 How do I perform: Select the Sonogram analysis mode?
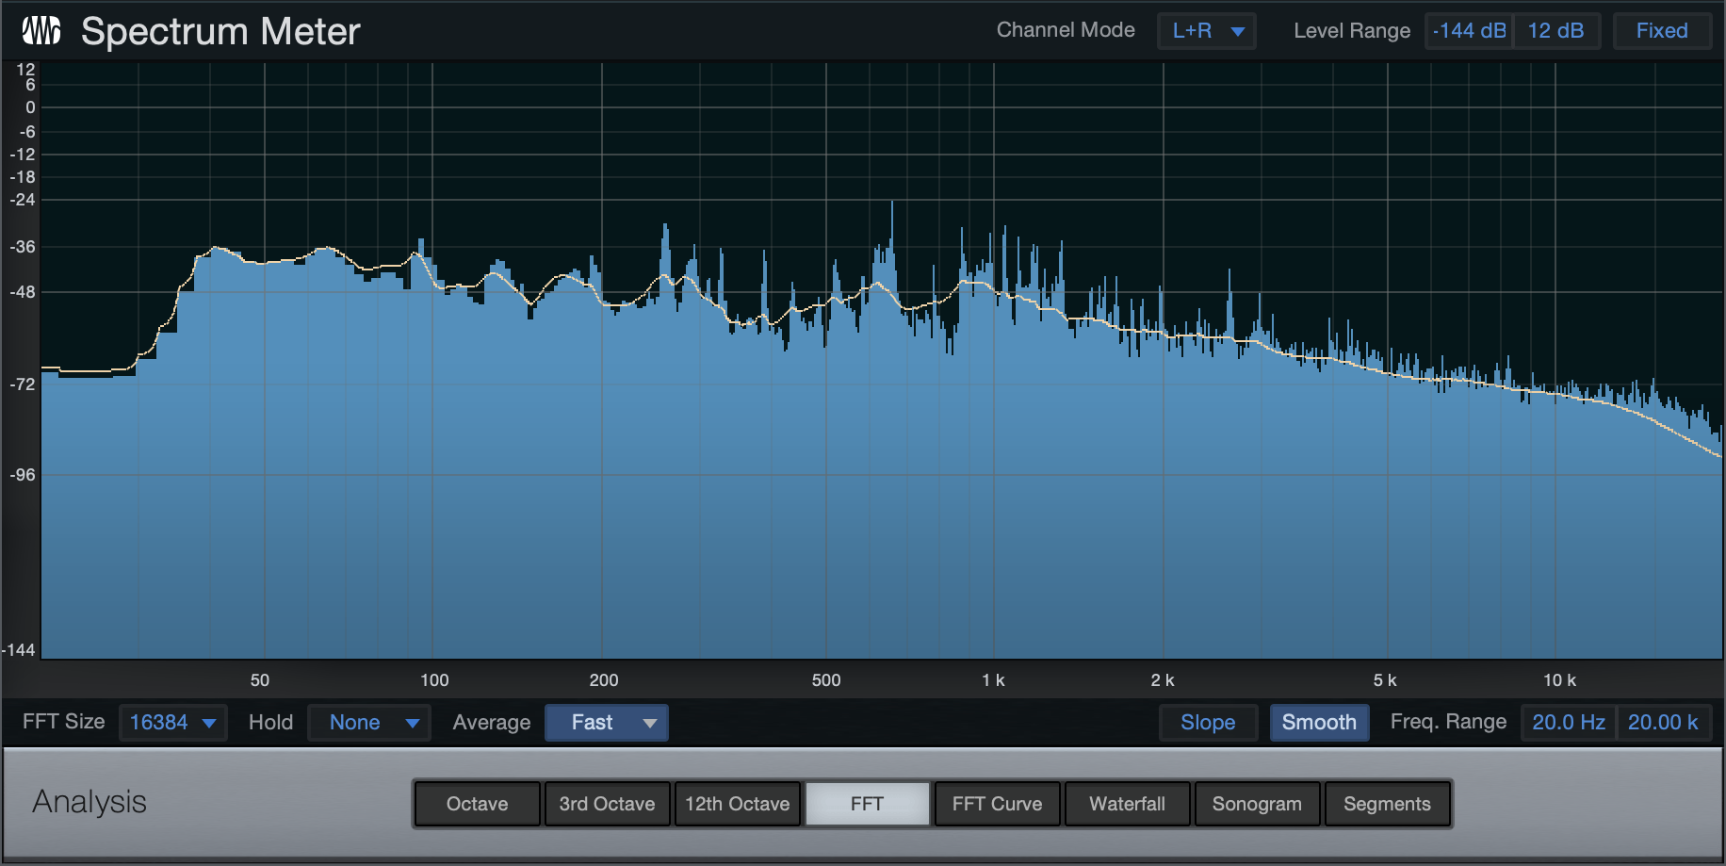(x=1258, y=804)
